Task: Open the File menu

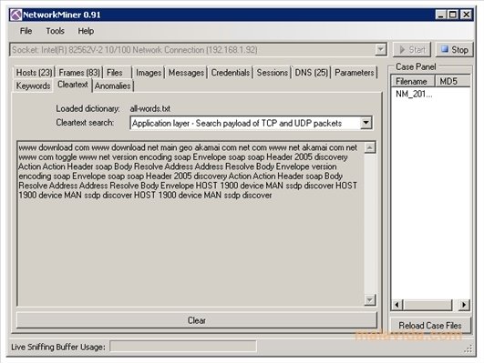Action: tap(26, 31)
